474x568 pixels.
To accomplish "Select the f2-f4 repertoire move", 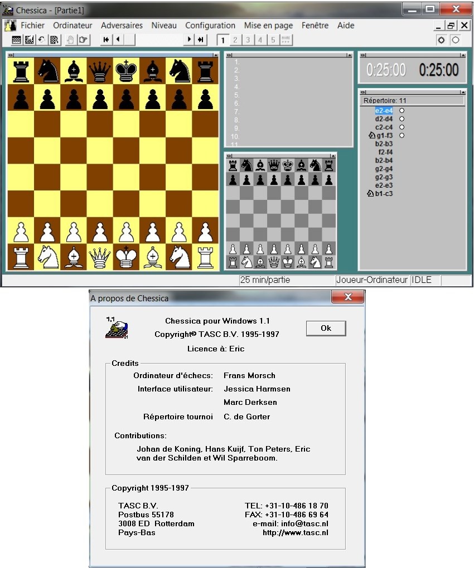I will tap(385, 152).
